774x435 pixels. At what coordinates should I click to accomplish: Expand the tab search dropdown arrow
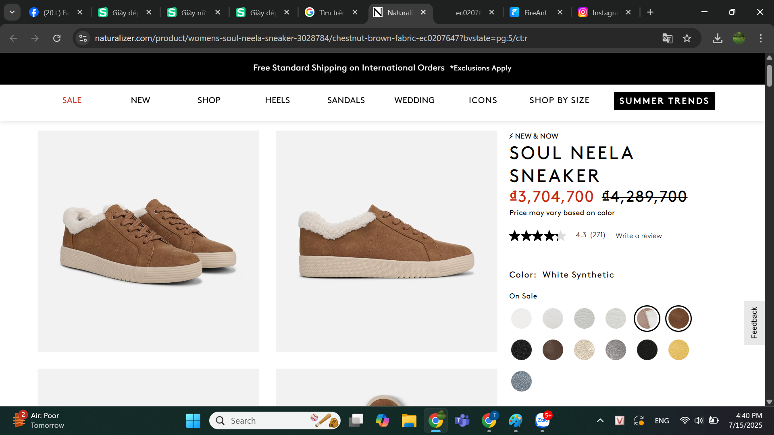pos(12,12)
